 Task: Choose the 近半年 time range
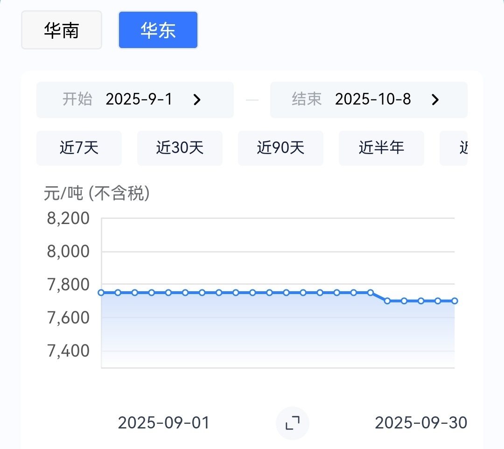point(381,148)
